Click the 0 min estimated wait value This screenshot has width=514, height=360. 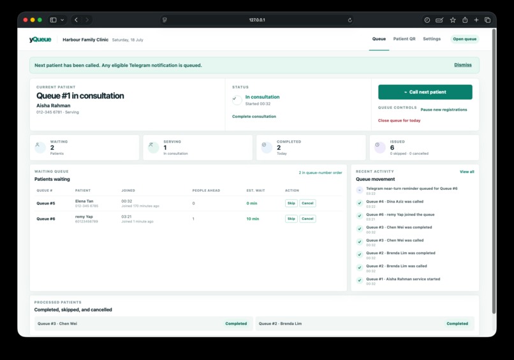[x=252, y=203]
